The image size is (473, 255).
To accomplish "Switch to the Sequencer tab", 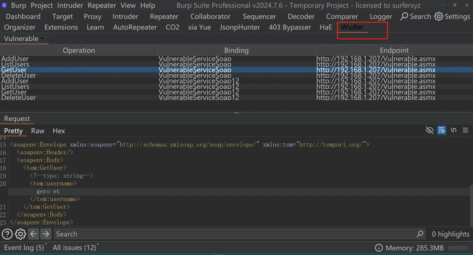I will (259, 16).
